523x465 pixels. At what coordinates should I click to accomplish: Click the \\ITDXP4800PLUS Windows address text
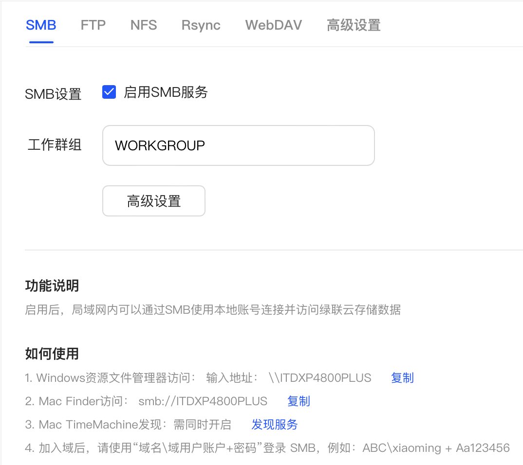click(x=320, y=378)
